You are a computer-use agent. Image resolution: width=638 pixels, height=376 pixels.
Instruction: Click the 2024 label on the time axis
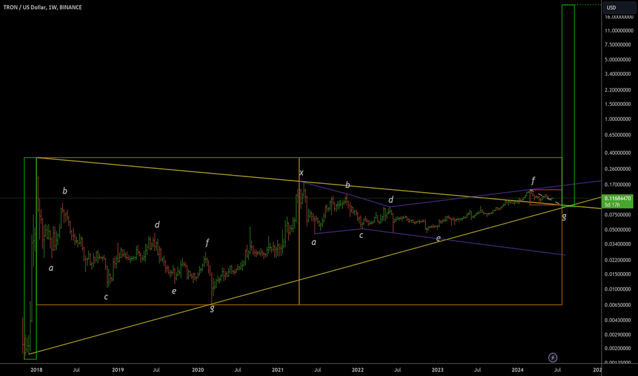[x=518, y=370]
